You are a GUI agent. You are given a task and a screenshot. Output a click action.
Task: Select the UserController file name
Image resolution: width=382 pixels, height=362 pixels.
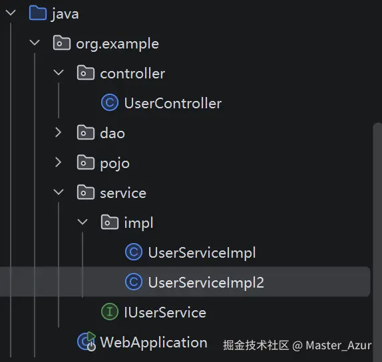[173, 103]
